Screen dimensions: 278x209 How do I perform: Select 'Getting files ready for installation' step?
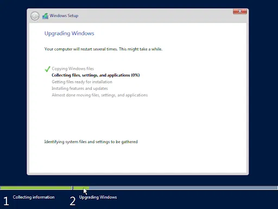(x=82, y=82)
